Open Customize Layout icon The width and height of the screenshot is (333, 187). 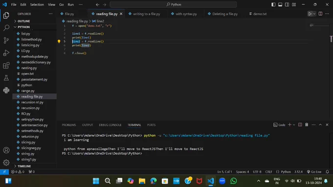294,4
